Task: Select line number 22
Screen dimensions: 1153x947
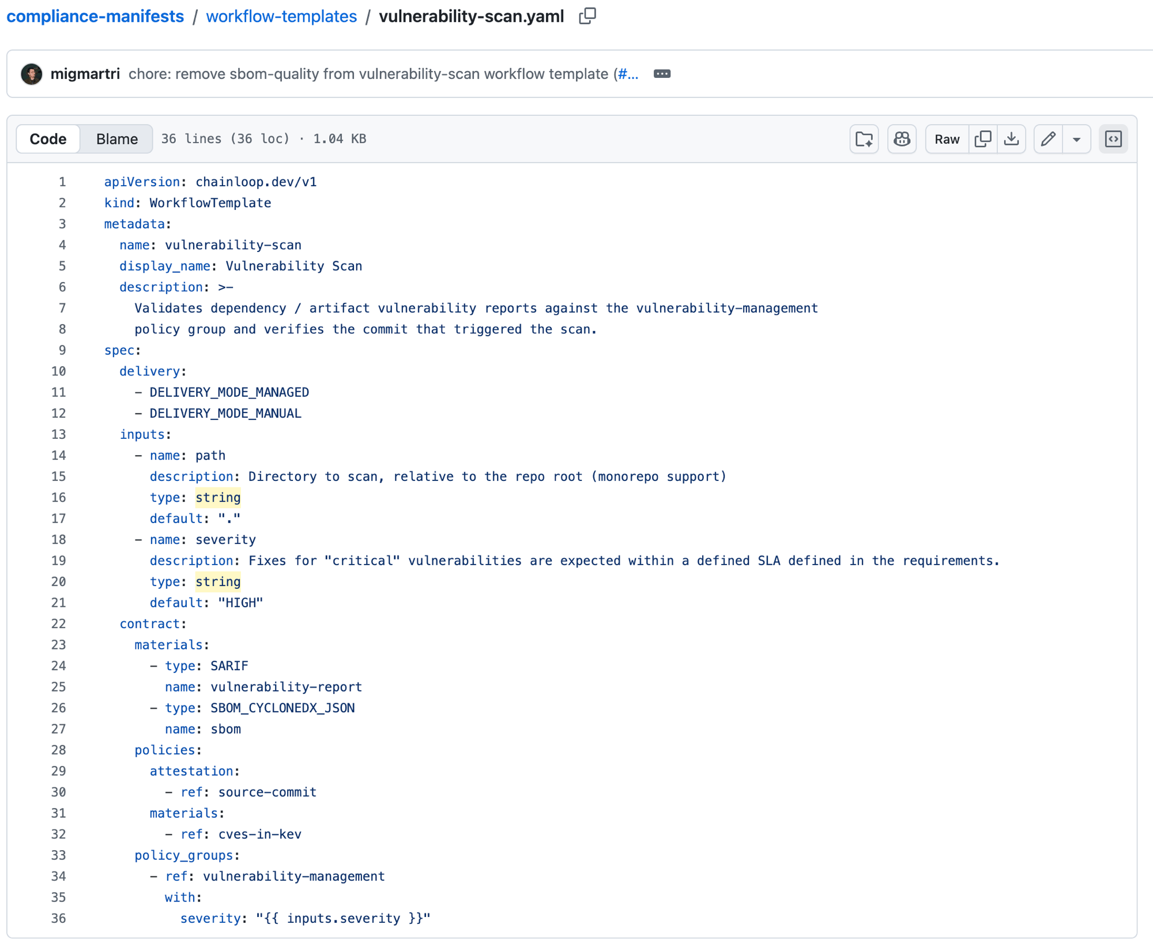Action: tap(58, 624)
